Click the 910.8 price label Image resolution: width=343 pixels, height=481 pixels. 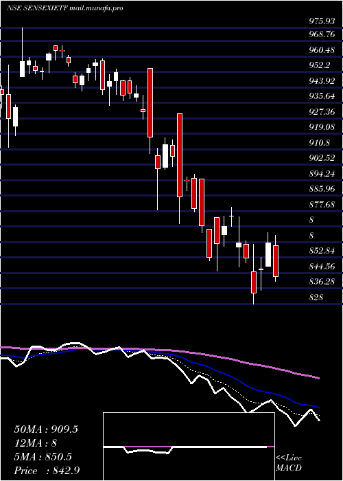click(x=318, y=143)
